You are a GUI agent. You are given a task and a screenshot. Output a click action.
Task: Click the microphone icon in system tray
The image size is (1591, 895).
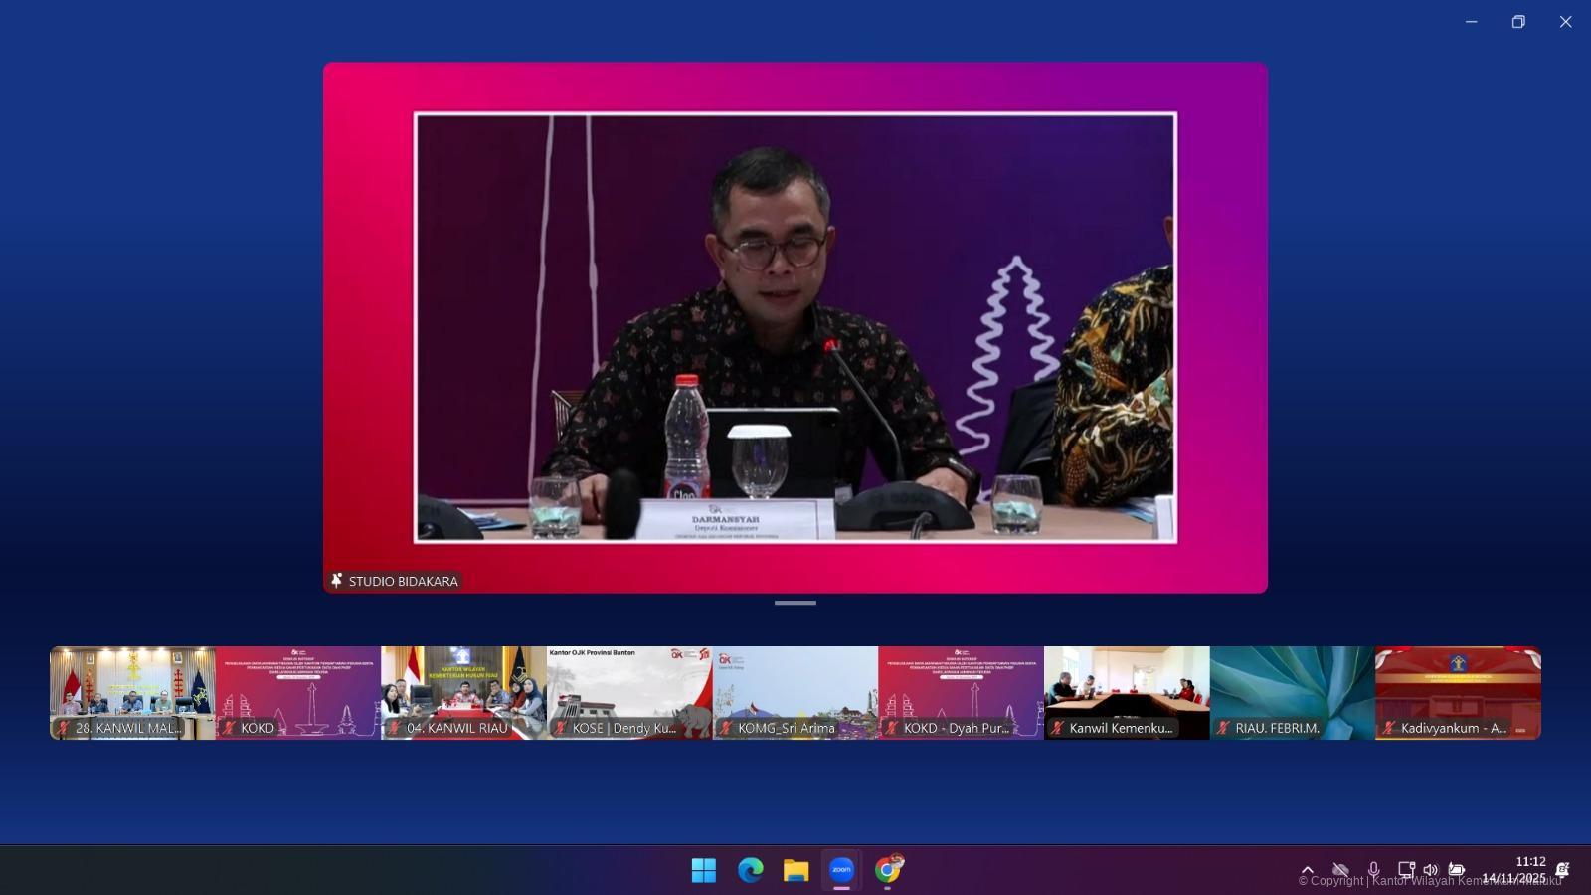click(1373, 870)
